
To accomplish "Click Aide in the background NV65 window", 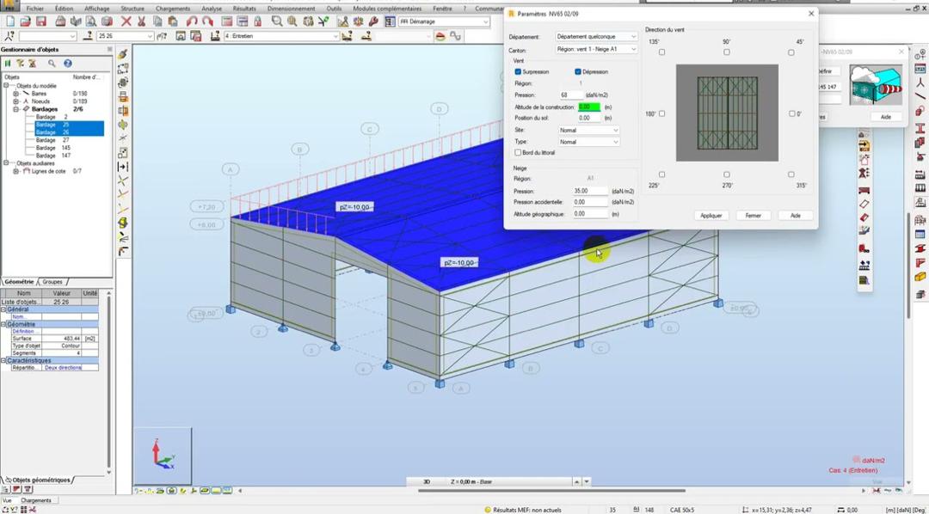I will [886, 117].
